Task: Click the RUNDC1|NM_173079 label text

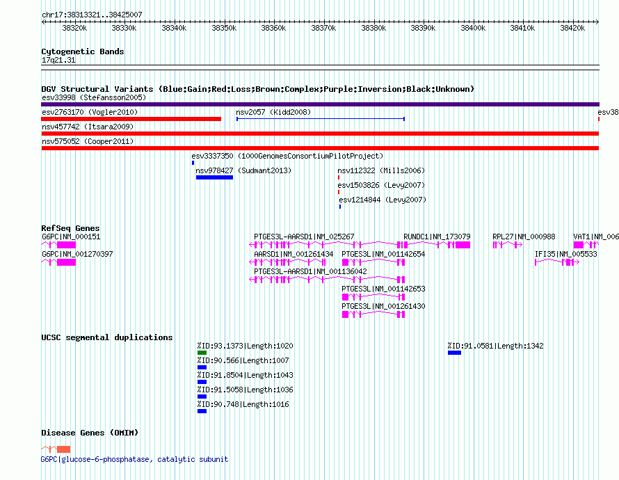Action: (437, 237)
